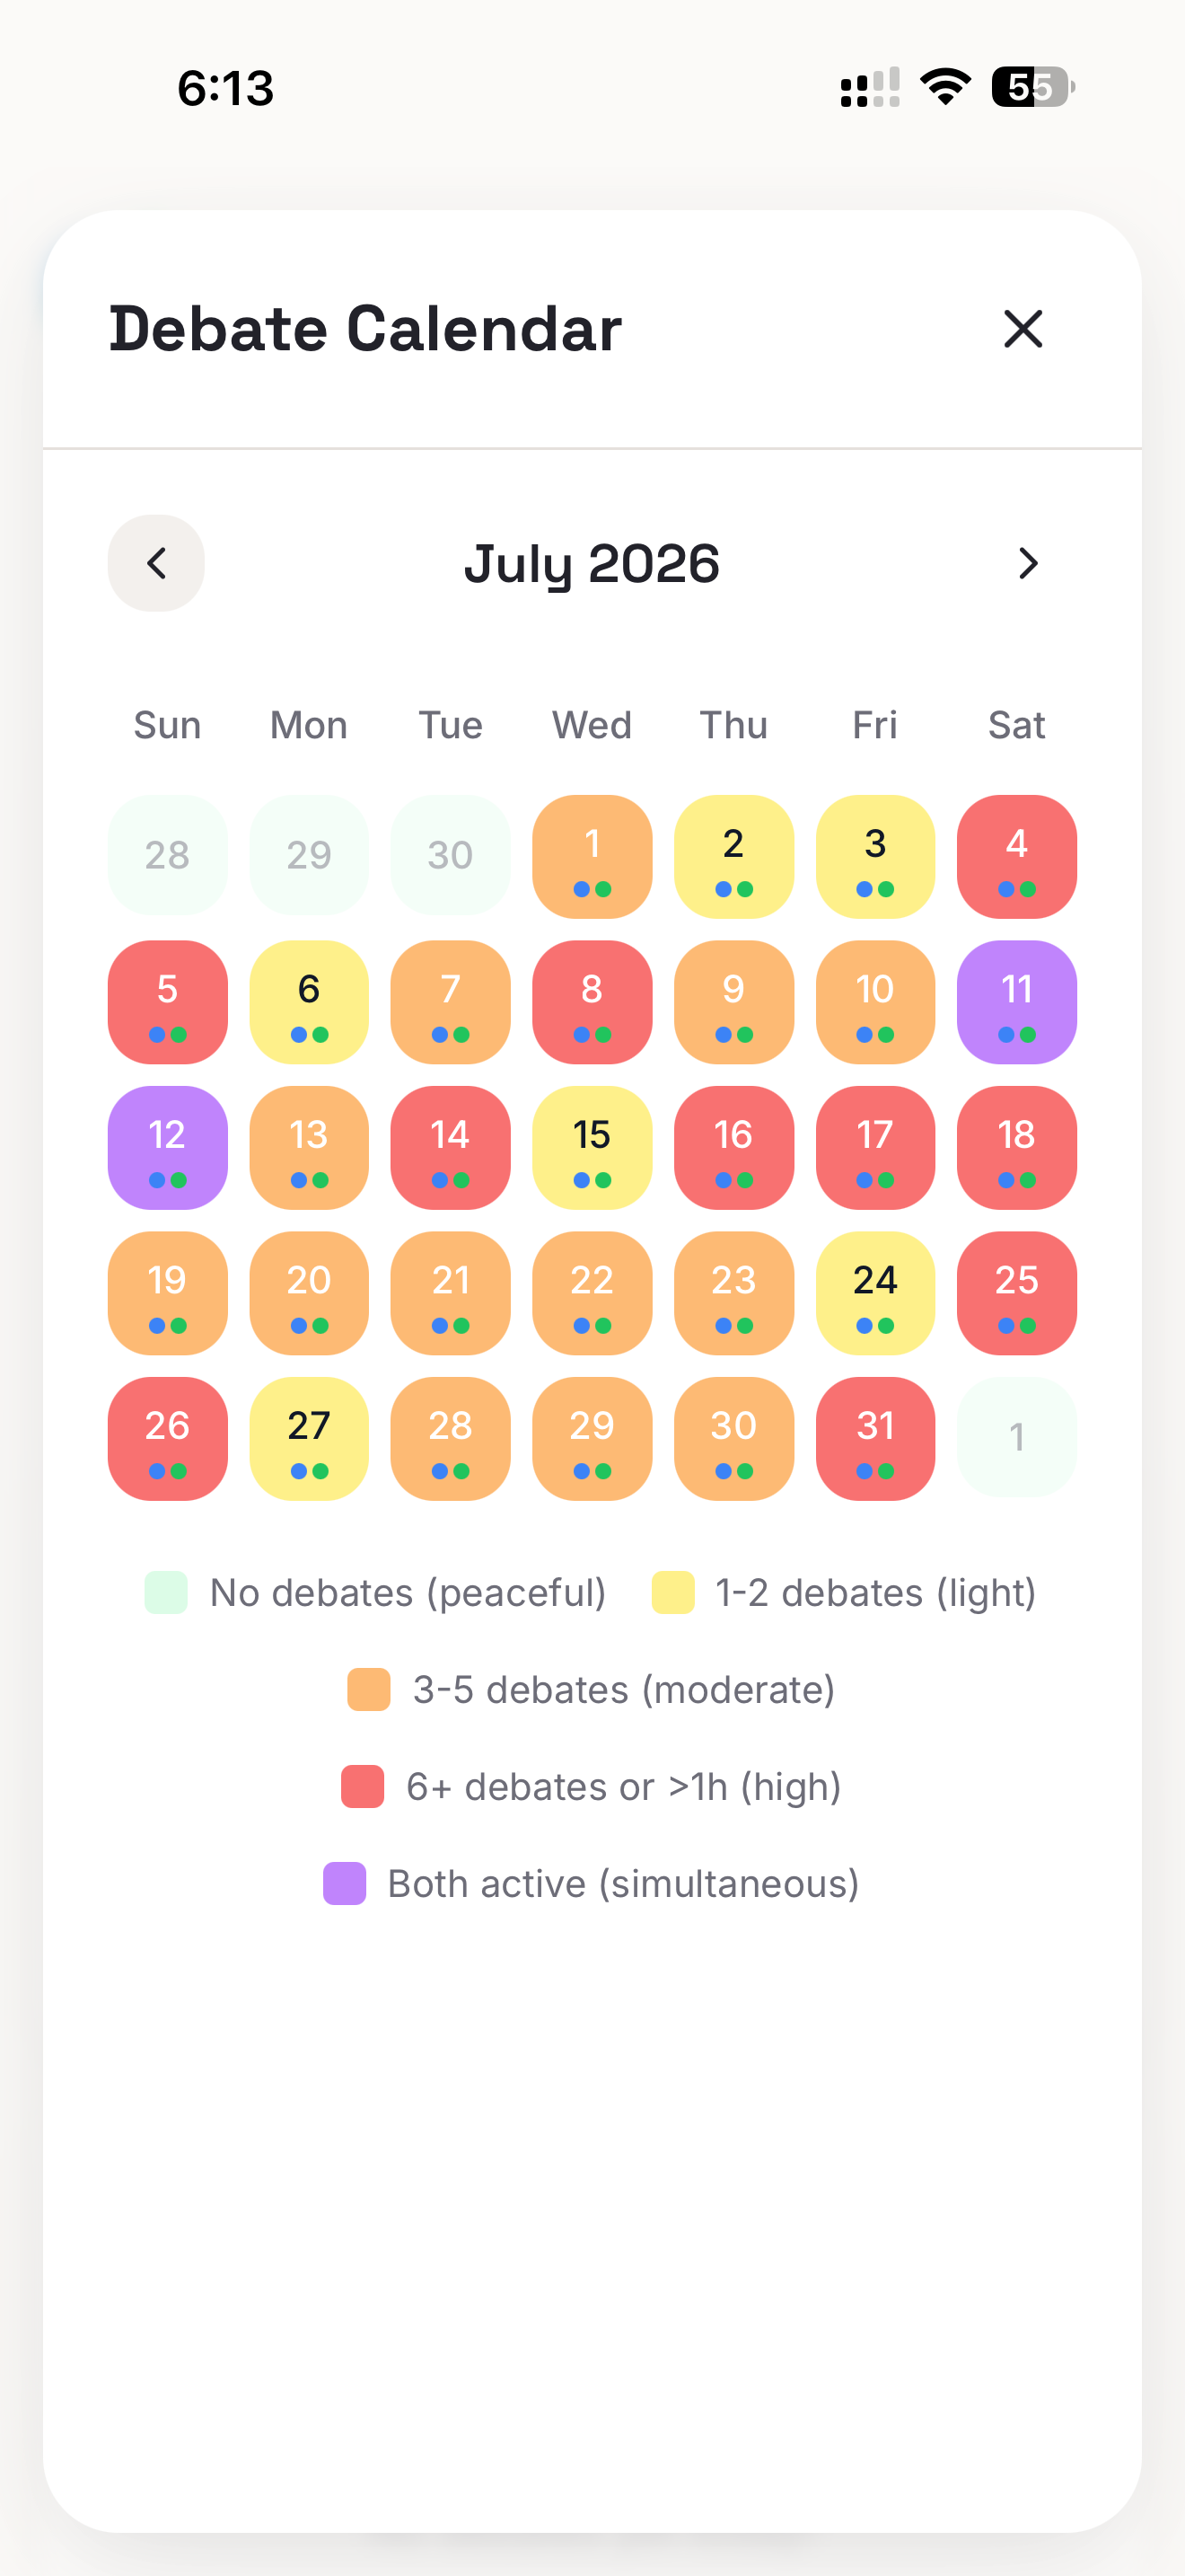Open July 4 high-activity day
The image size is (1185, 2576).
(x=1016, y=857)
